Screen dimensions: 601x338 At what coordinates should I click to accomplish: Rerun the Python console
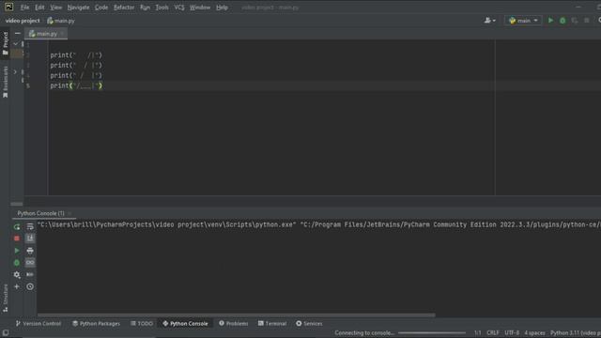point(17,227)
